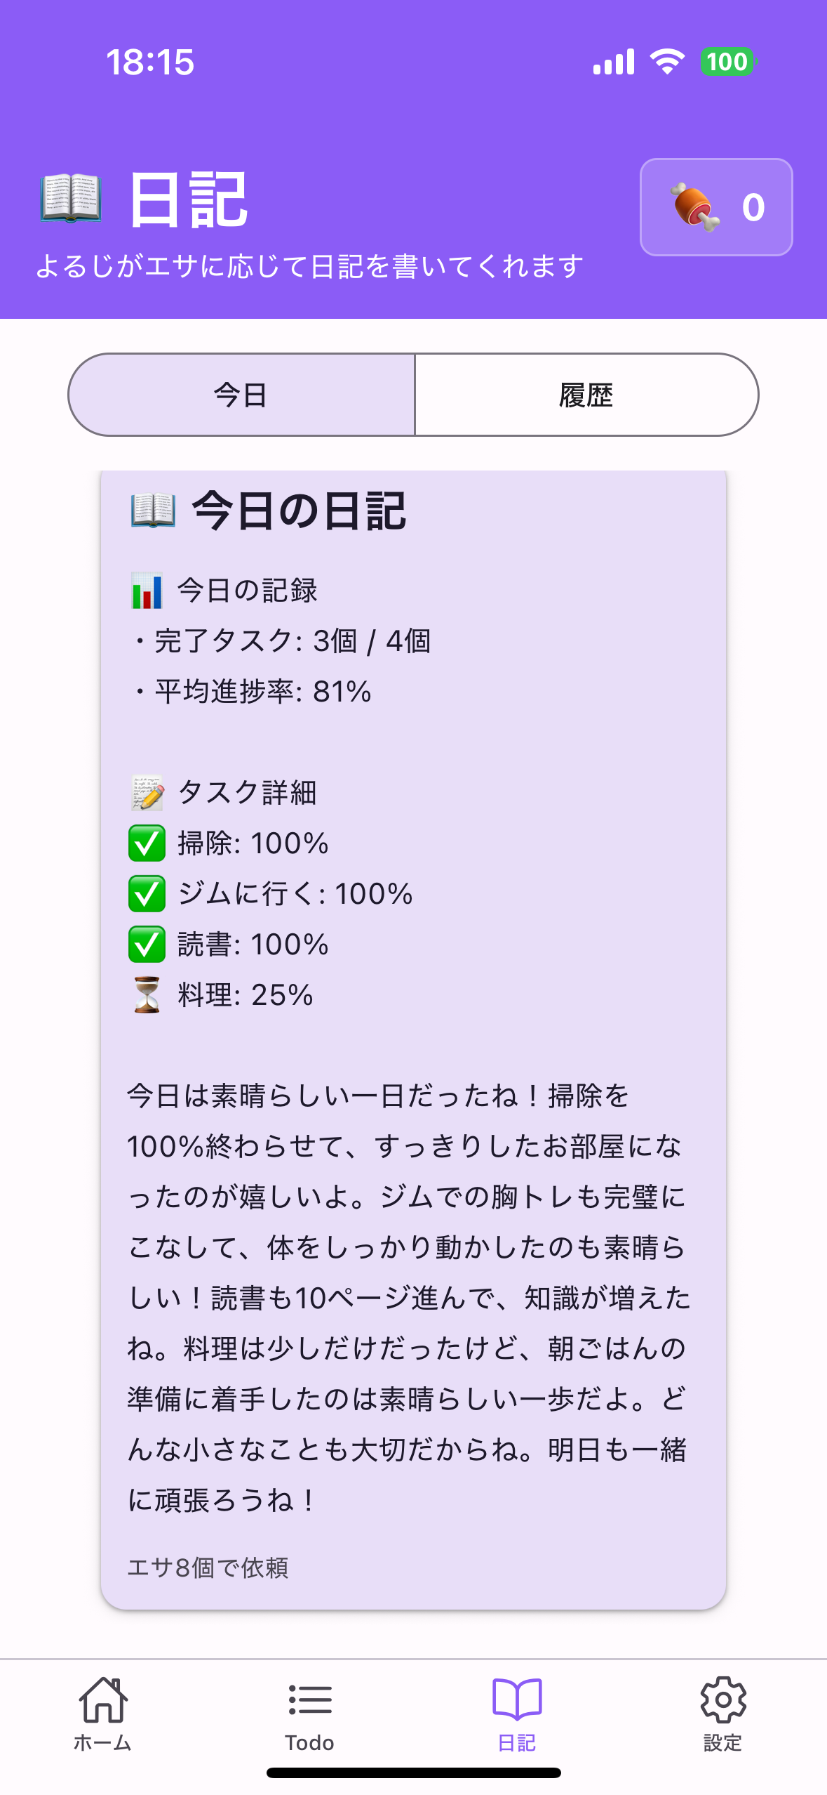Tap the diary paragraph text
The height and width of the screenshot is (1795, 827).
point(407,1297)
